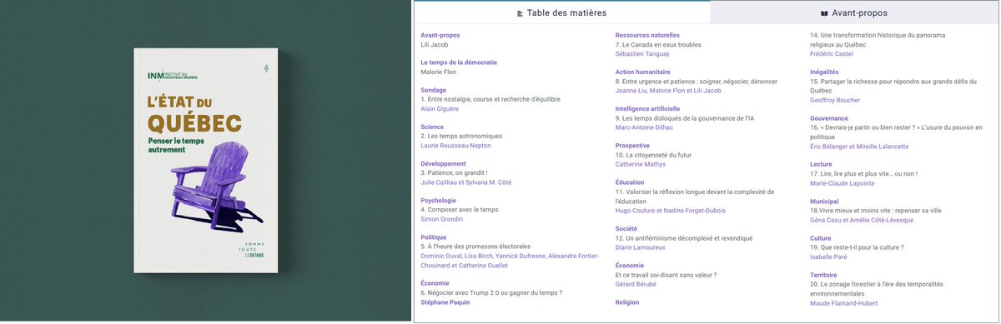1001x324 pixels.
Task: Open Géna Casu et Amélie Côté-Lévesque link
Action: tap(862, 220)
